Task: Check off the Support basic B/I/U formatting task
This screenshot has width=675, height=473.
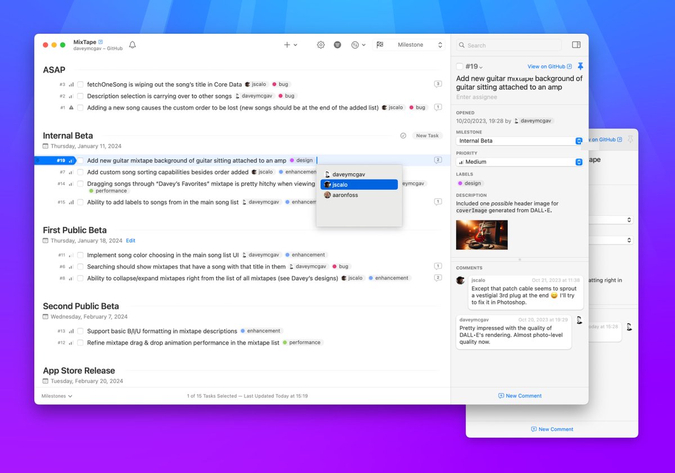Action: pos(80,331)
